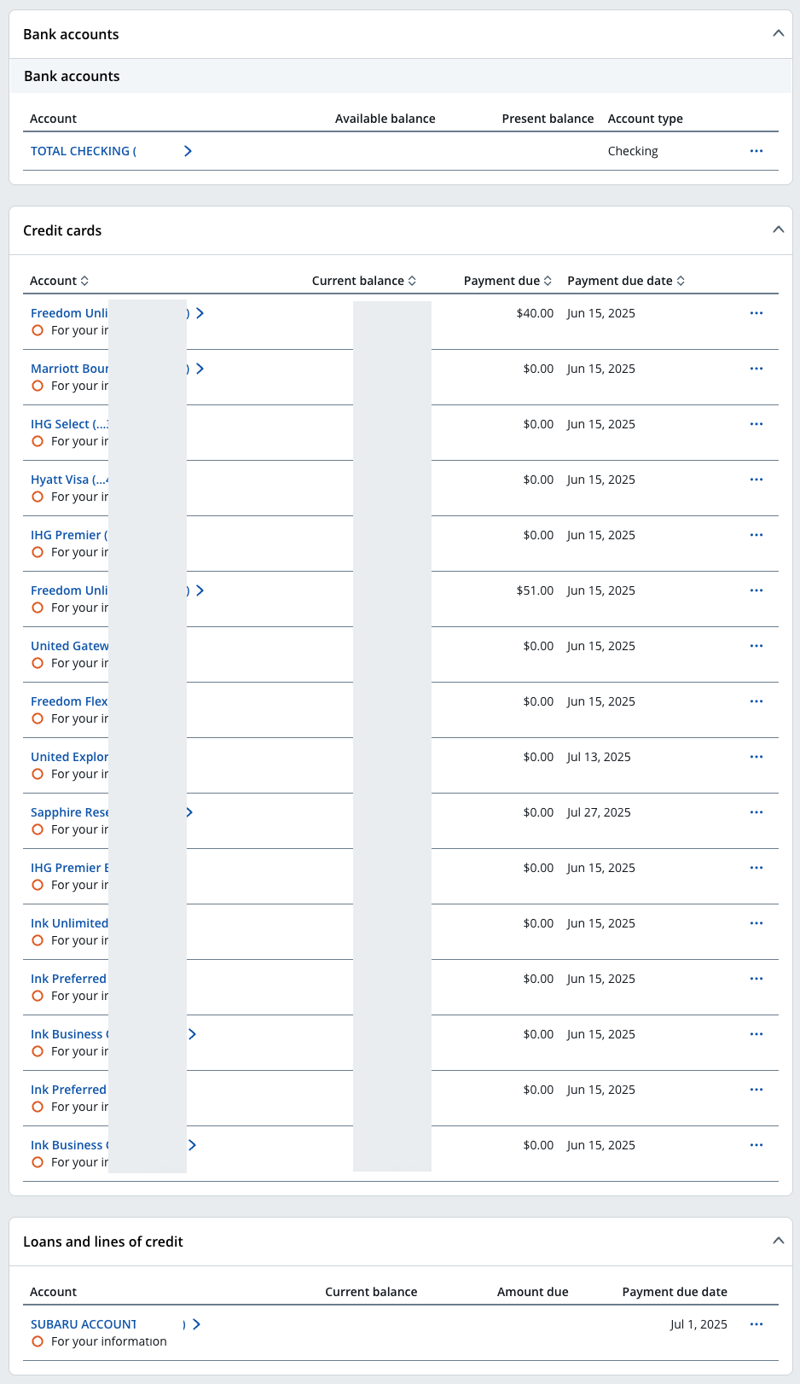Click the info circle under Sapphire Reserve
The height and width of the screenshot is (1384, 800).
(38, 829)
